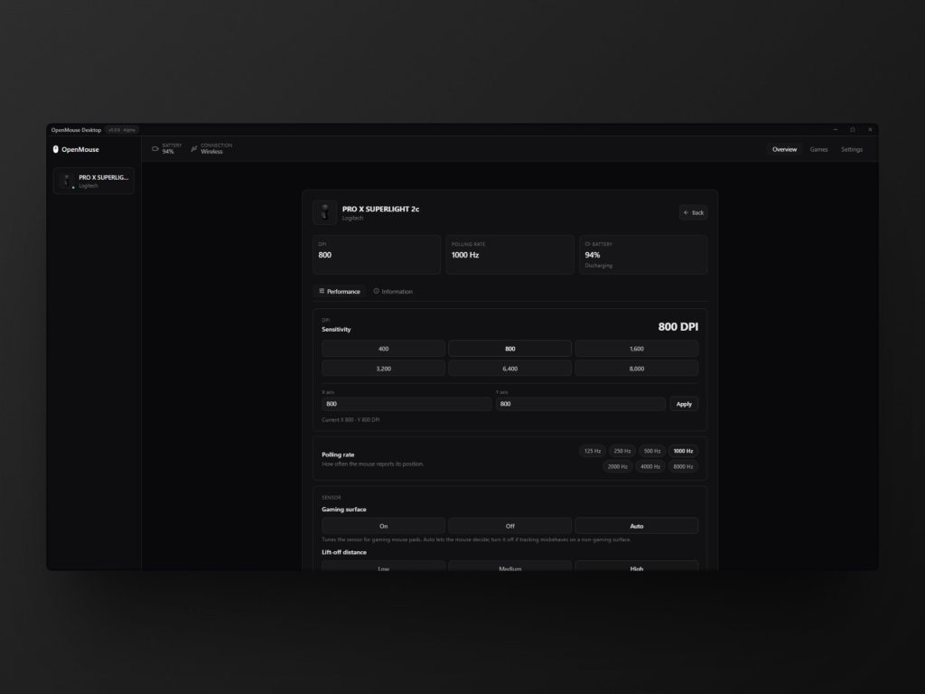
Task: Select the 800 DPI preset
Action: [509, 349]
